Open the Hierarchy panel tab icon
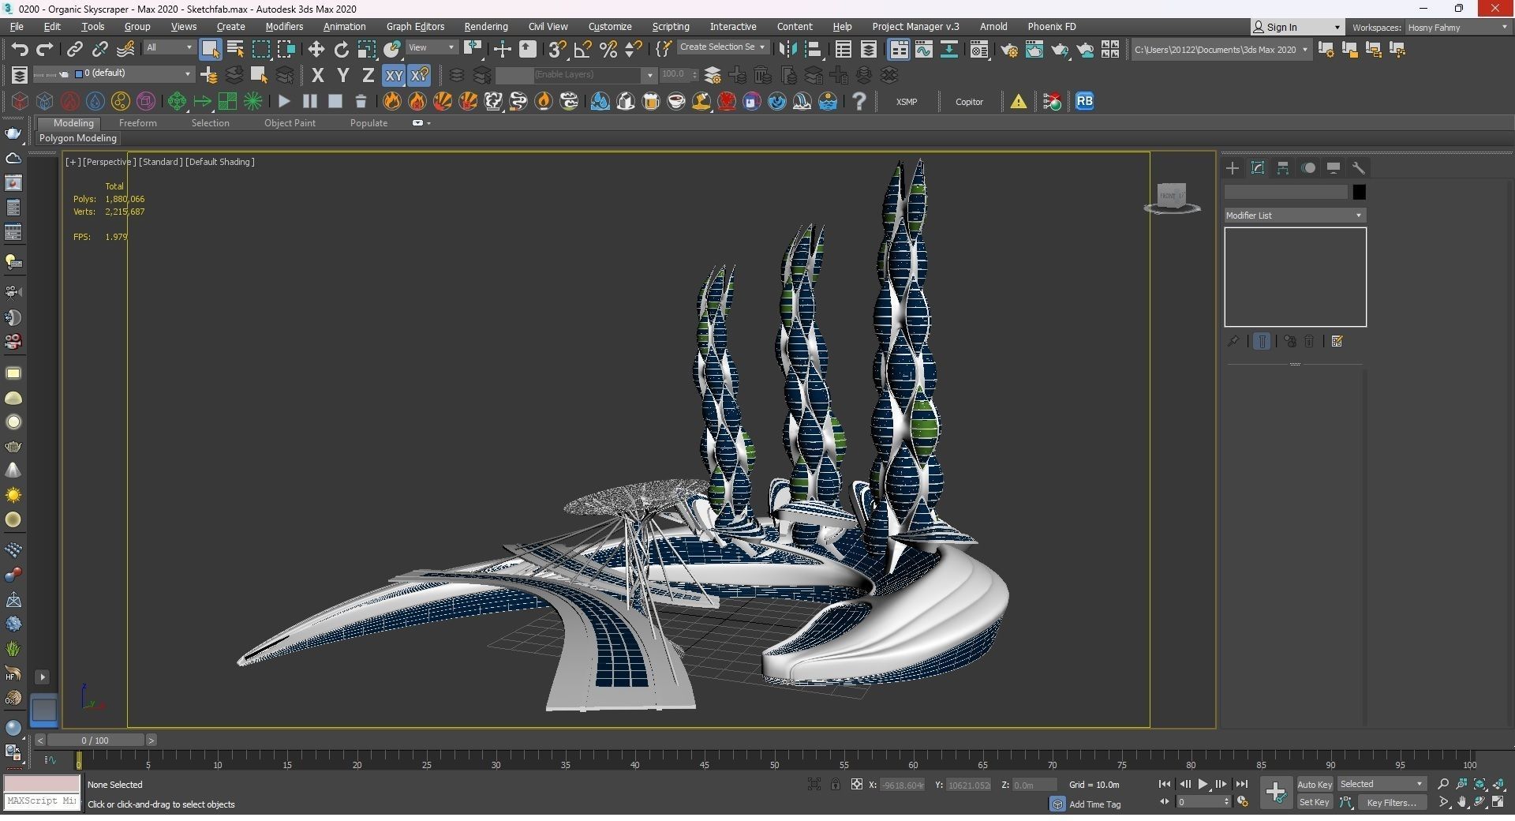This screenshot has height=821, width=1515. [x=1283, y=168]
